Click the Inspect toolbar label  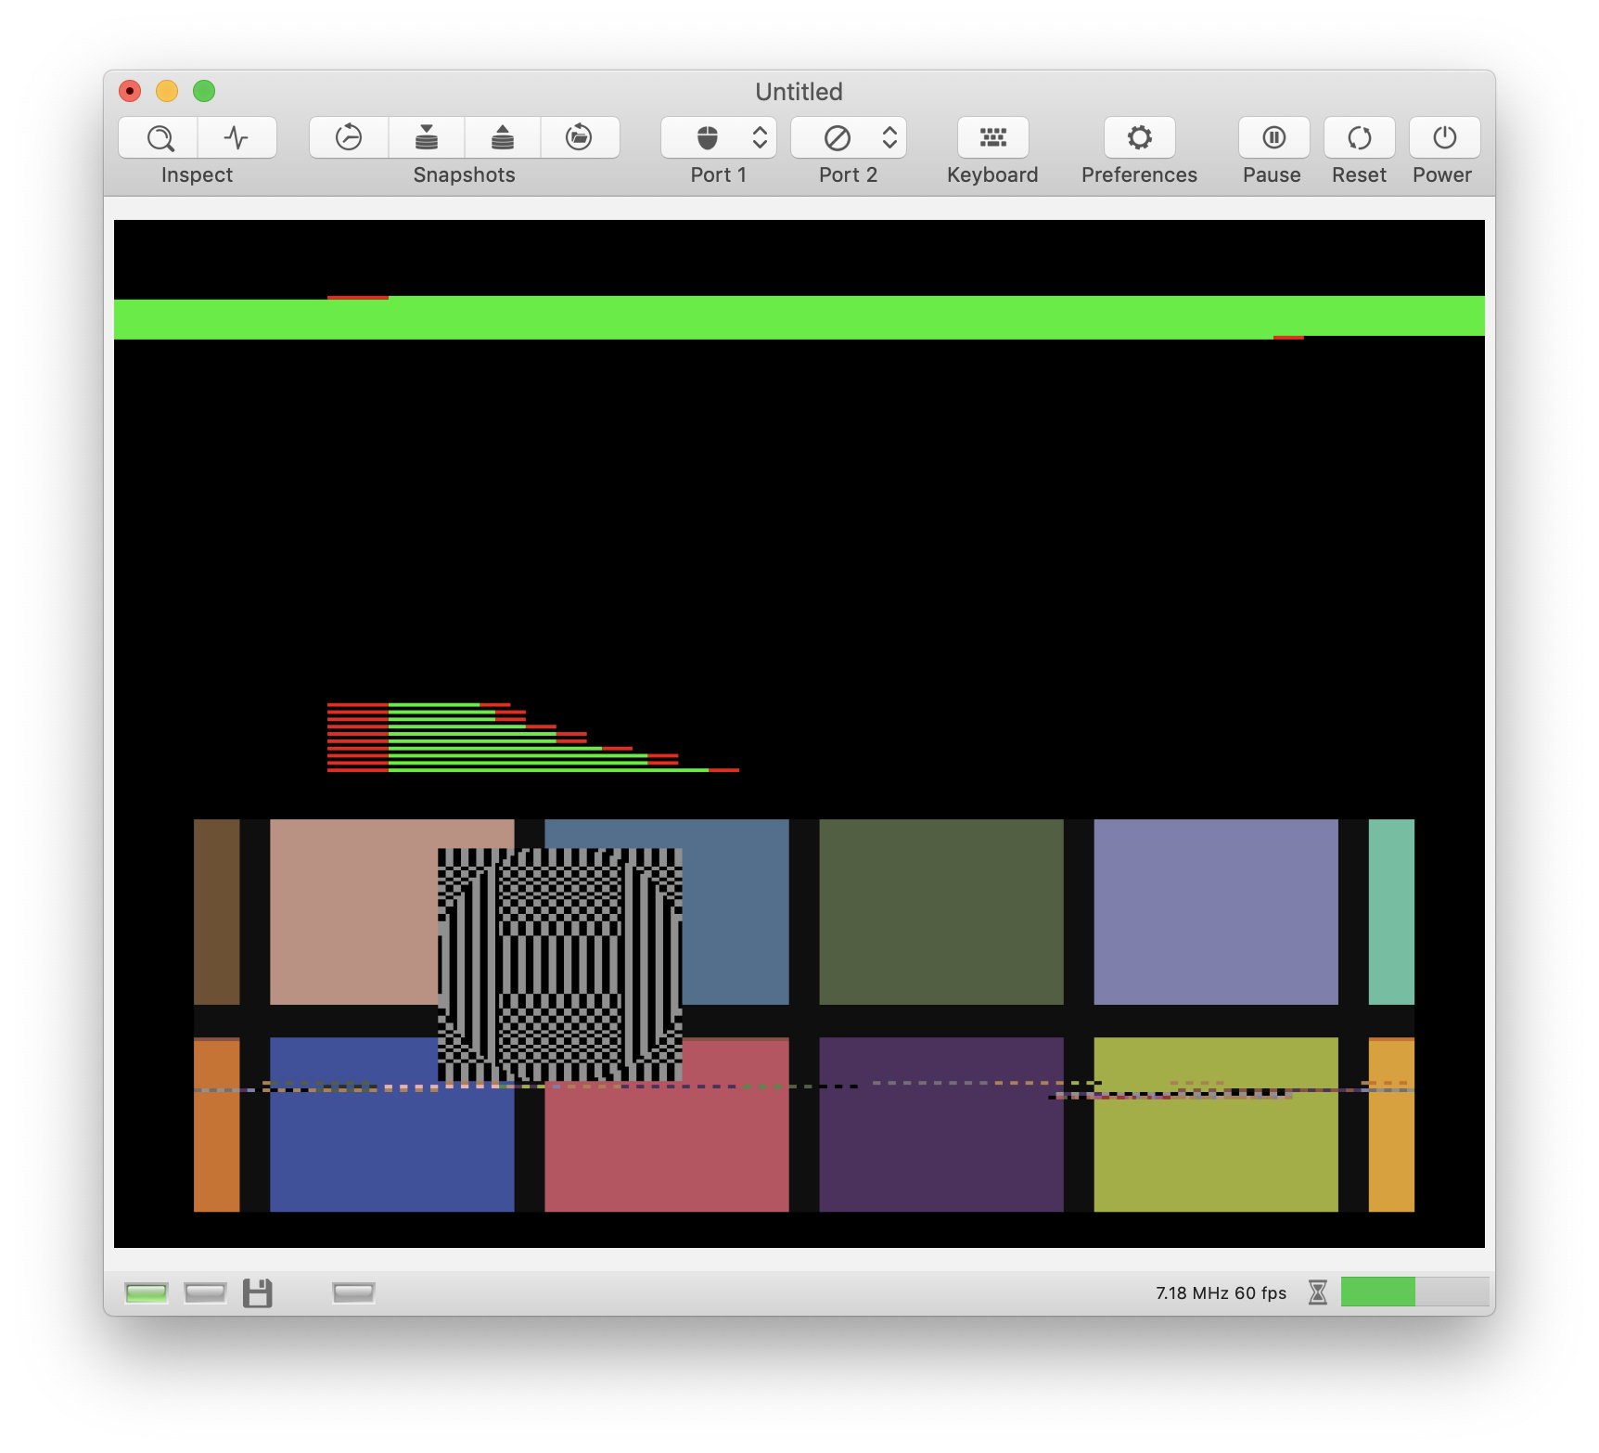(197, 175)
